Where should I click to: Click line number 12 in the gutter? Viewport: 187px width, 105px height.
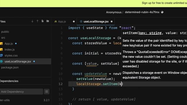pos(60,84)
